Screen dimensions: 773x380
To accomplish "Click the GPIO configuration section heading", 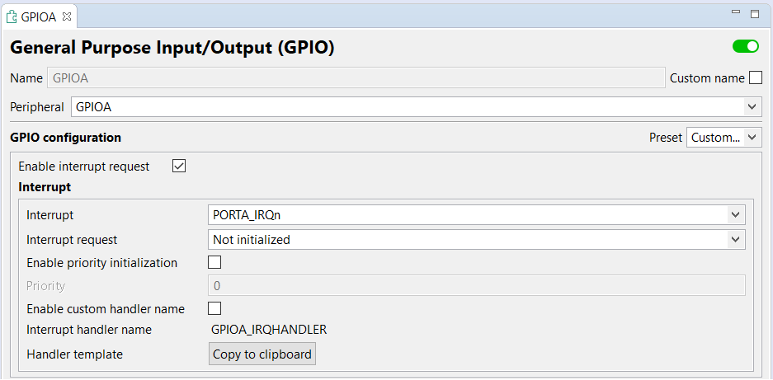I will coord(66,138).
